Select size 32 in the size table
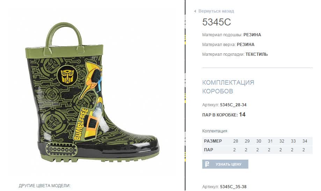The width and height of the screenshot is (321, 191). pyautogui.click(x=282, y=141)
